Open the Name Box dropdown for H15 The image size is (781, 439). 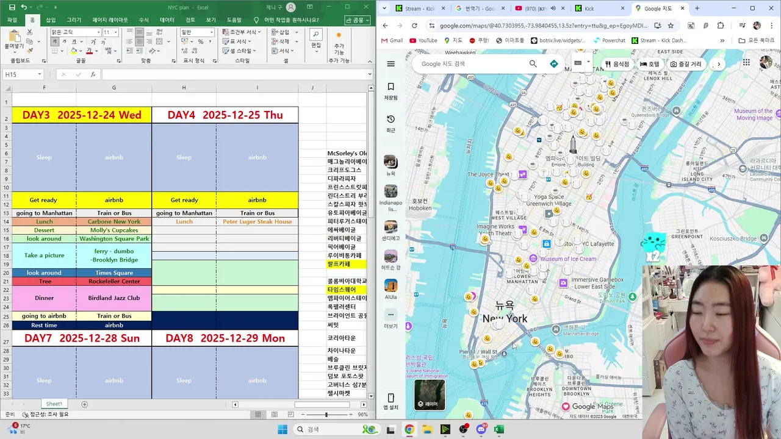[40, 74]
